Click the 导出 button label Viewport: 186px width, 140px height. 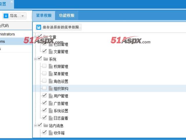(x=14, y=15)
